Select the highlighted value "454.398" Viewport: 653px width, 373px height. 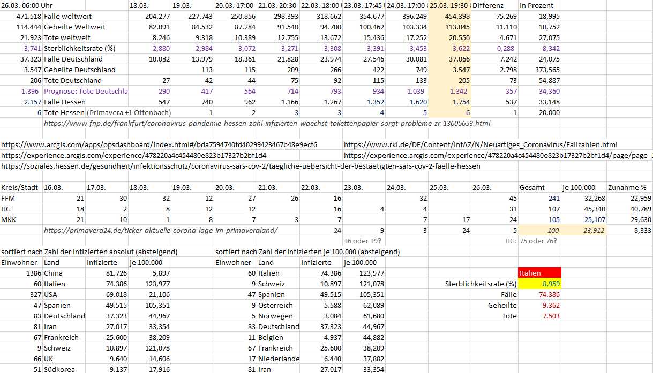pos(457,16)
